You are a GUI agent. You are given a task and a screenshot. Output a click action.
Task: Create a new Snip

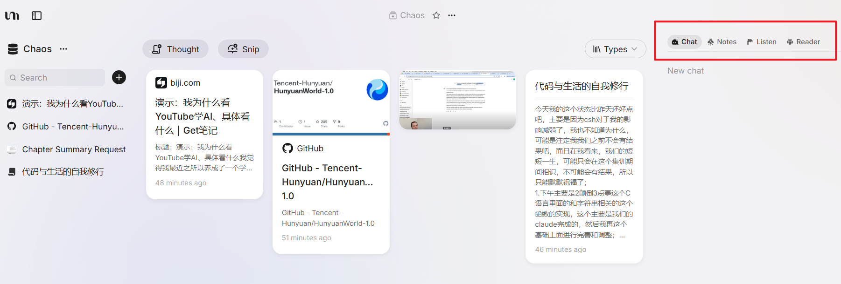click(243, 49)
